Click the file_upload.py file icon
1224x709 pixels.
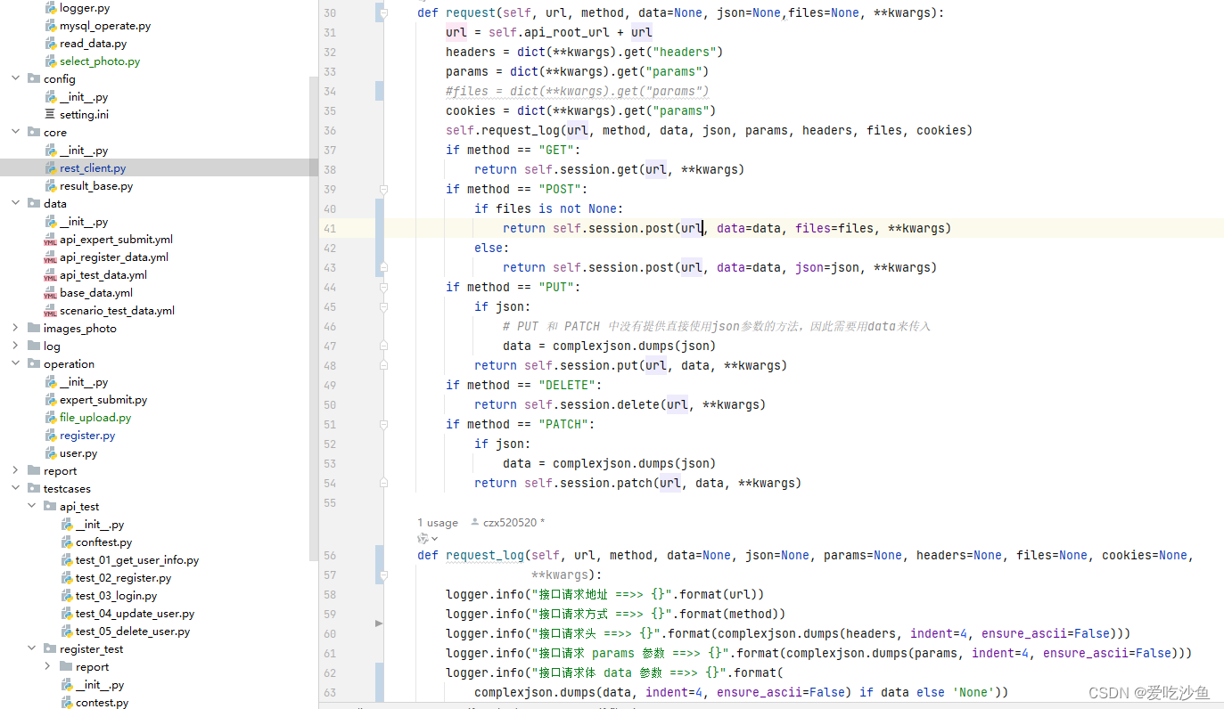[51, 418]
